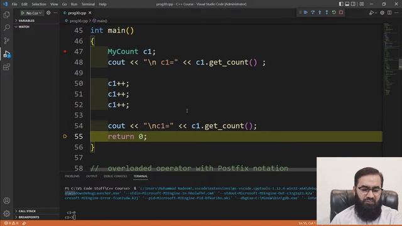Open the File menu
The height and width of the screenshot is (226, 402).
14,4
